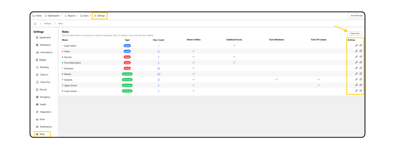Open Health settings in the sidebar
This screenshot has height=149, width=395.
click(x=41, y=104)
